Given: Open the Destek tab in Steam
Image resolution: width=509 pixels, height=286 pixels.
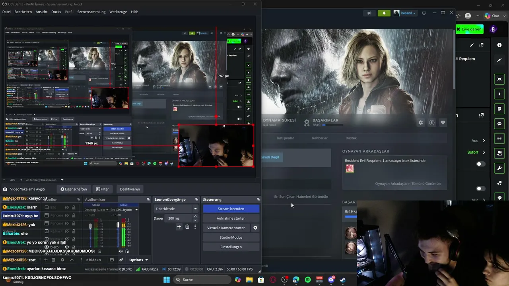Looking at the screenshot, I should point(351,138).
